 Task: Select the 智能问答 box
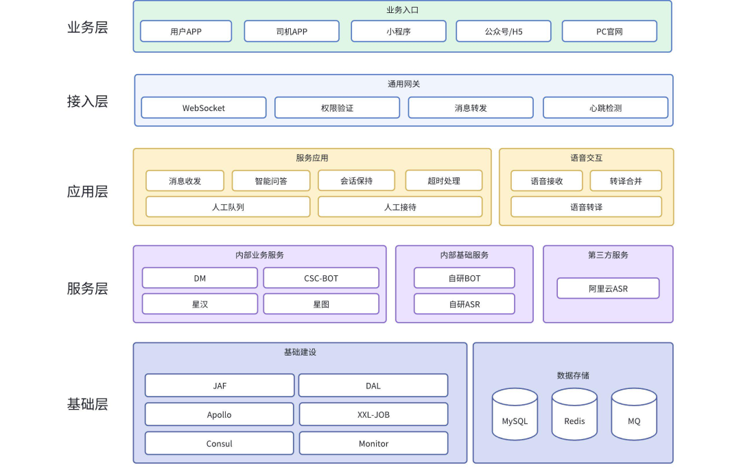pos(271,181)
